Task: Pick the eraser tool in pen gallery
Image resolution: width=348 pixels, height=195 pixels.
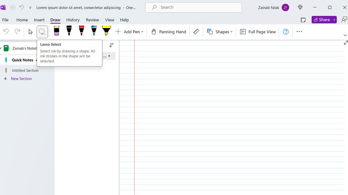Action: (x=57, y=31)
